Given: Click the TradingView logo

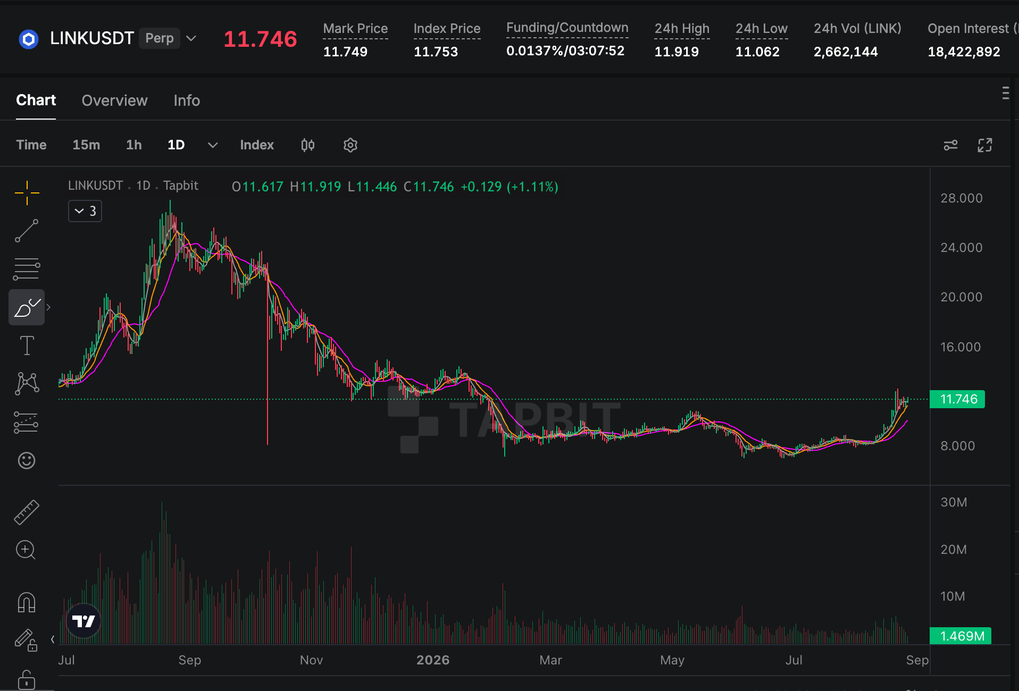Looking at the screenshot, I should tap(83, 621).
